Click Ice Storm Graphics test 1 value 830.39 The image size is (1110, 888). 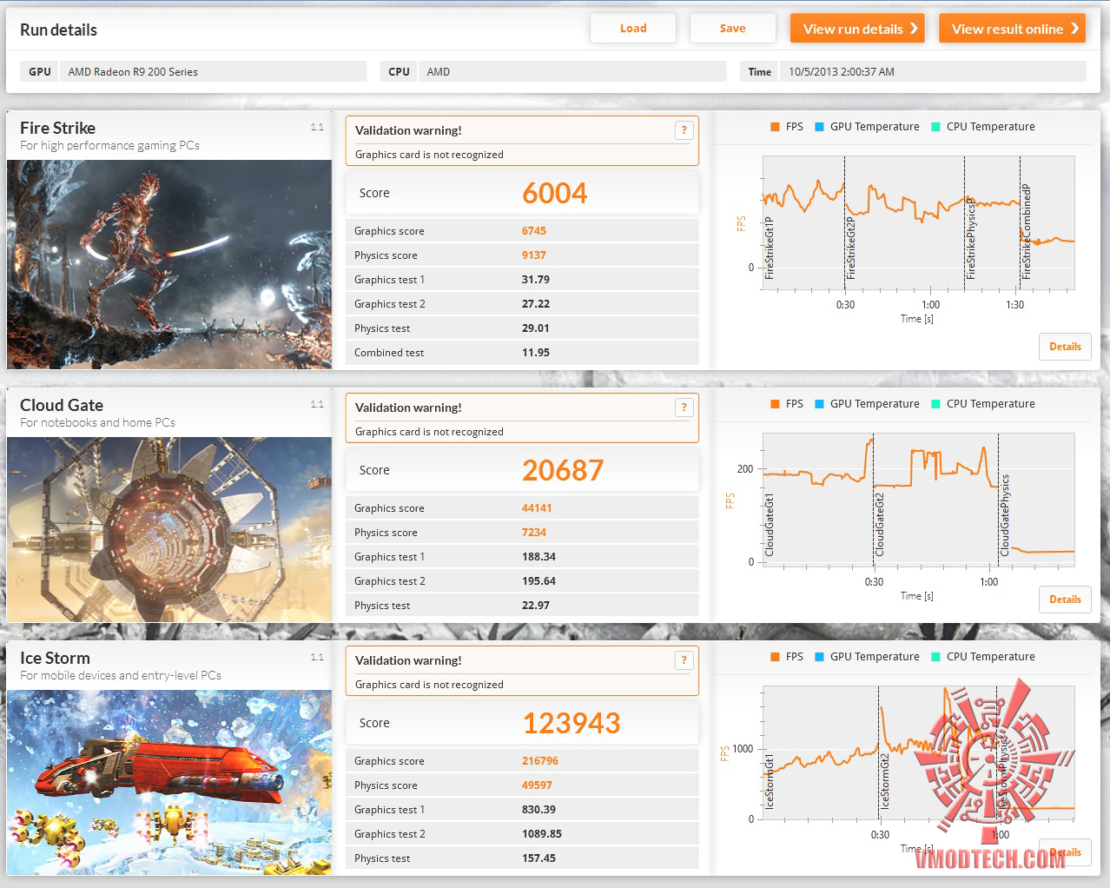(x=538, y=810)
